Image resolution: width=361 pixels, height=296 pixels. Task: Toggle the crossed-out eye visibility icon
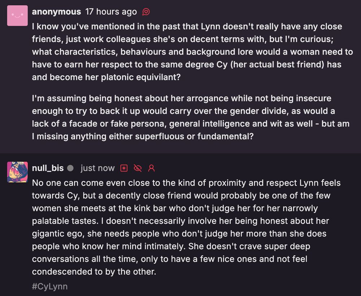point(138,168)
